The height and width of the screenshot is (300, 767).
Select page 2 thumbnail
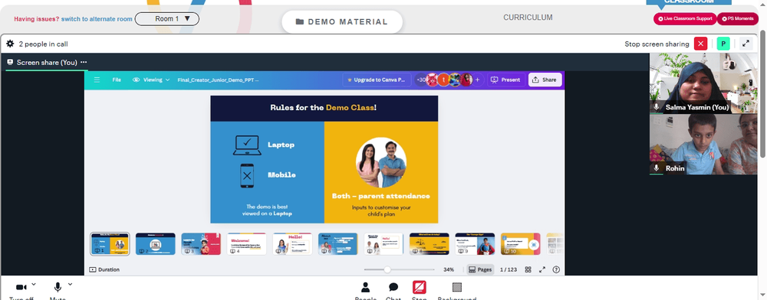pyautogui.click(x=156, y=244)
